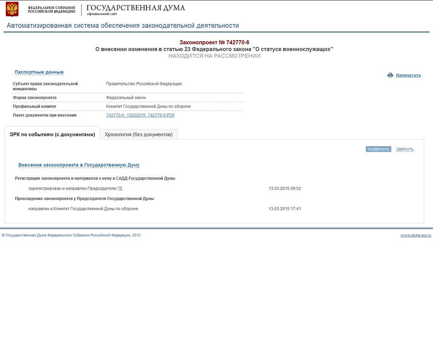Click the Правительство Российской Федерации initiator value

pos(144,84)
